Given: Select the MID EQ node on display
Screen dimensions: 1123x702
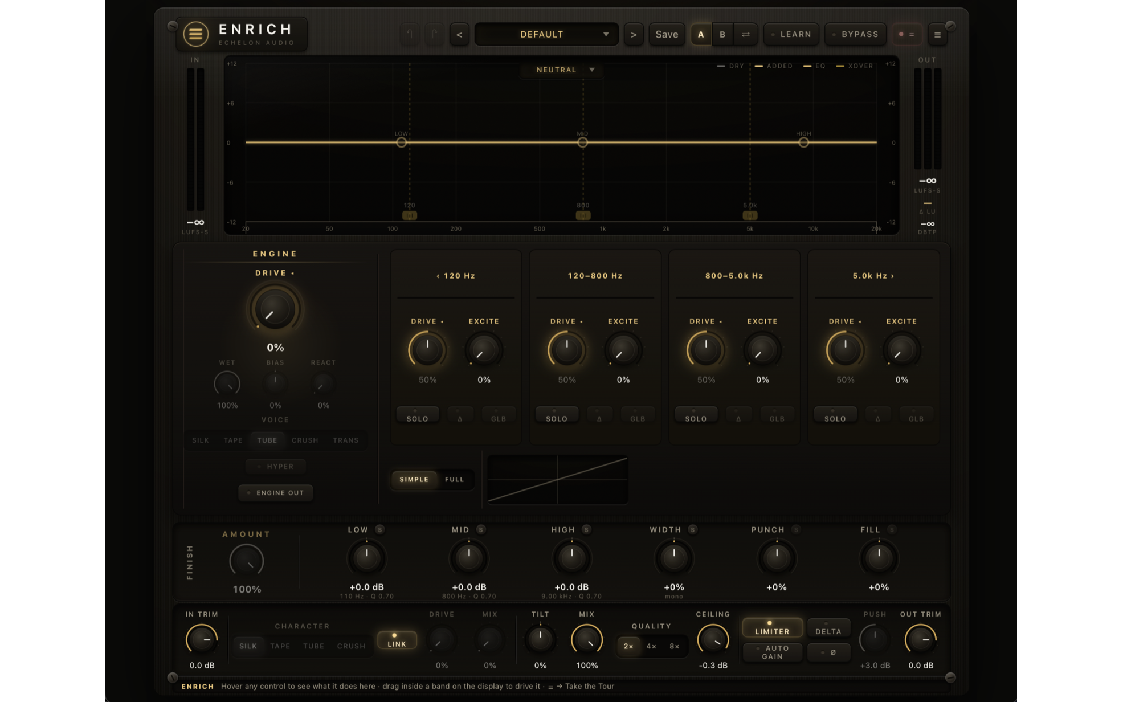Looking at the screenshot, I should (582, 142).
